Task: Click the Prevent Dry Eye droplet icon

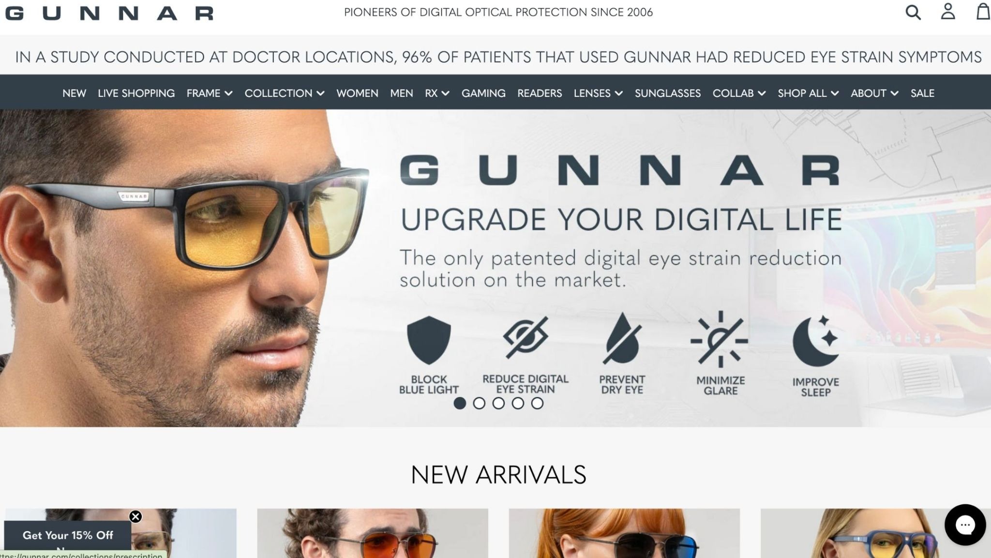Action: [x=622, y=337]
